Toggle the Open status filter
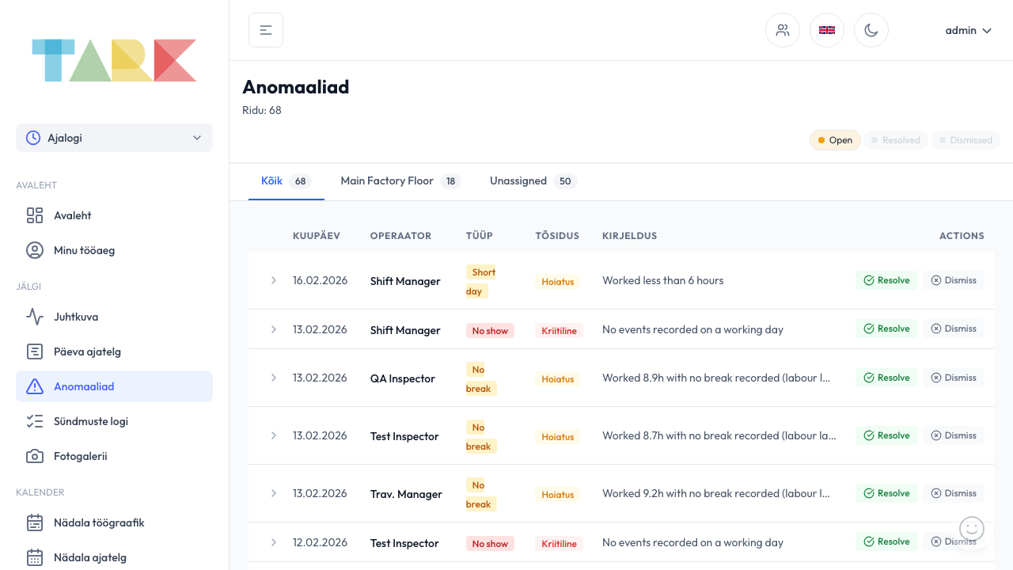Screen dimensions: 1013x570 click(834, 140)
